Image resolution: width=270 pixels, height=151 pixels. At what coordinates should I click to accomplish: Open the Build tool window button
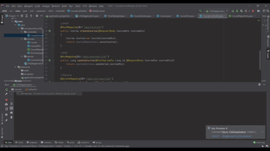tap(70, 143)
